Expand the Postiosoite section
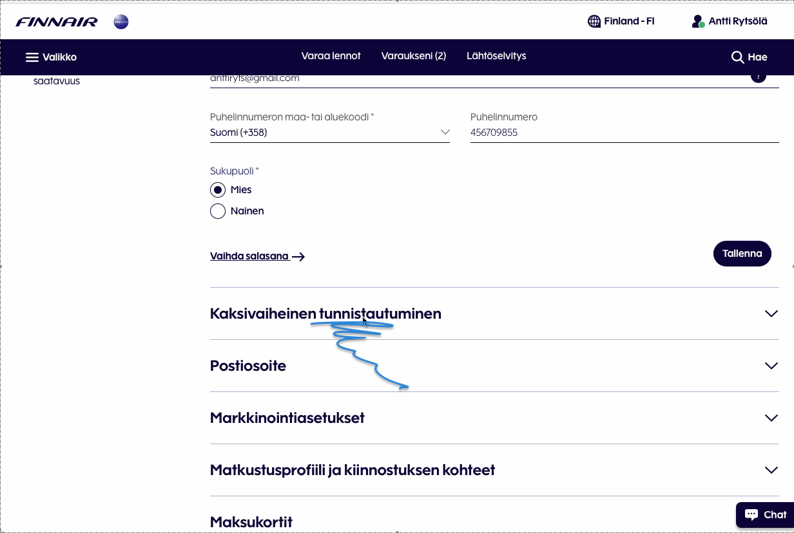Image resolution: width=794 pixels, height=533 pixels. pos(771,366)
